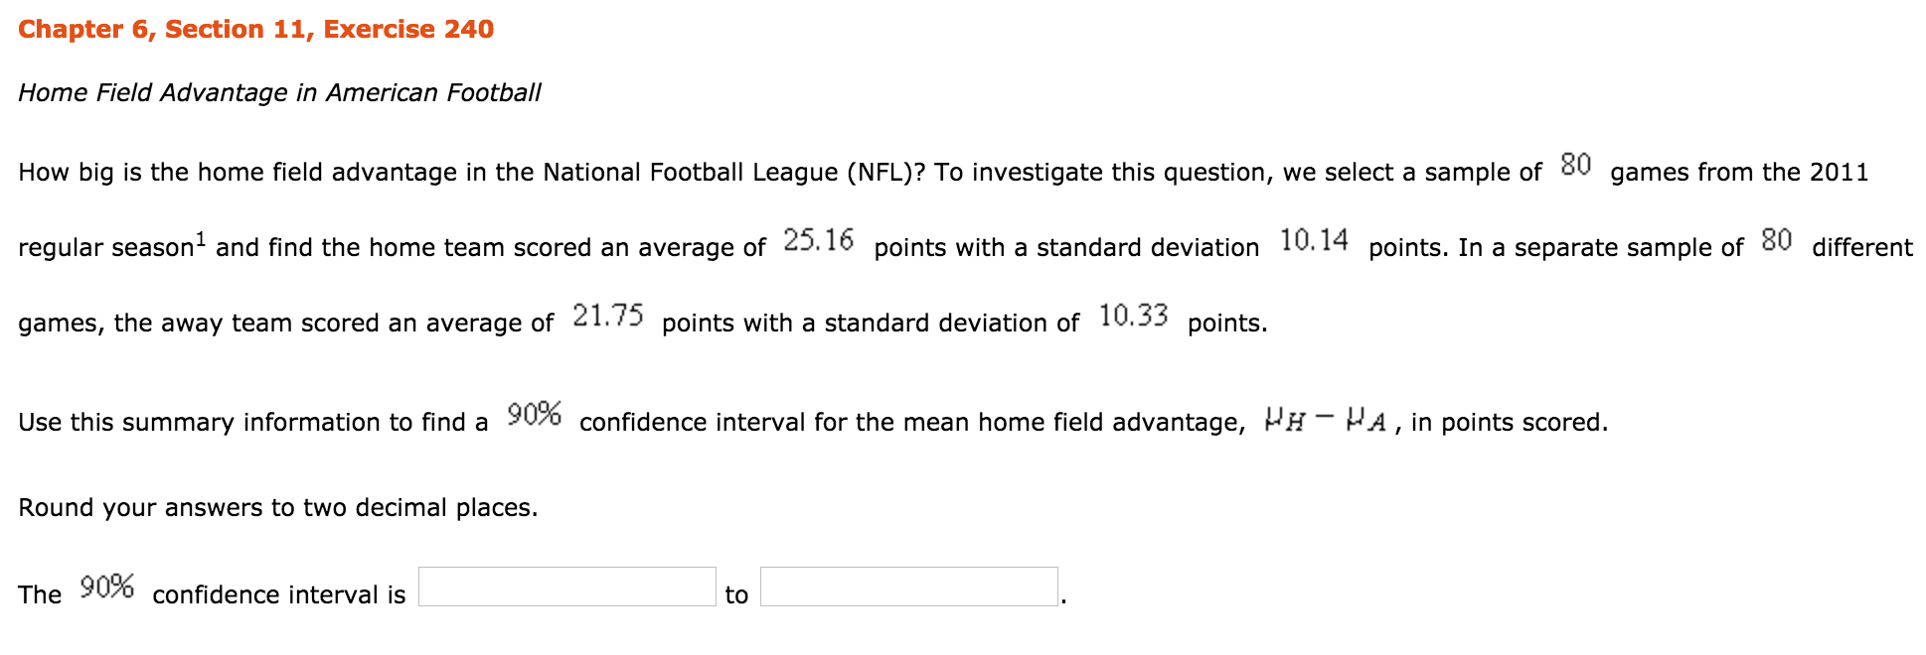The height and width of the screenshot is (655, 1926).
Task: Click the first confidence interval input field
Action: (566, 587)
